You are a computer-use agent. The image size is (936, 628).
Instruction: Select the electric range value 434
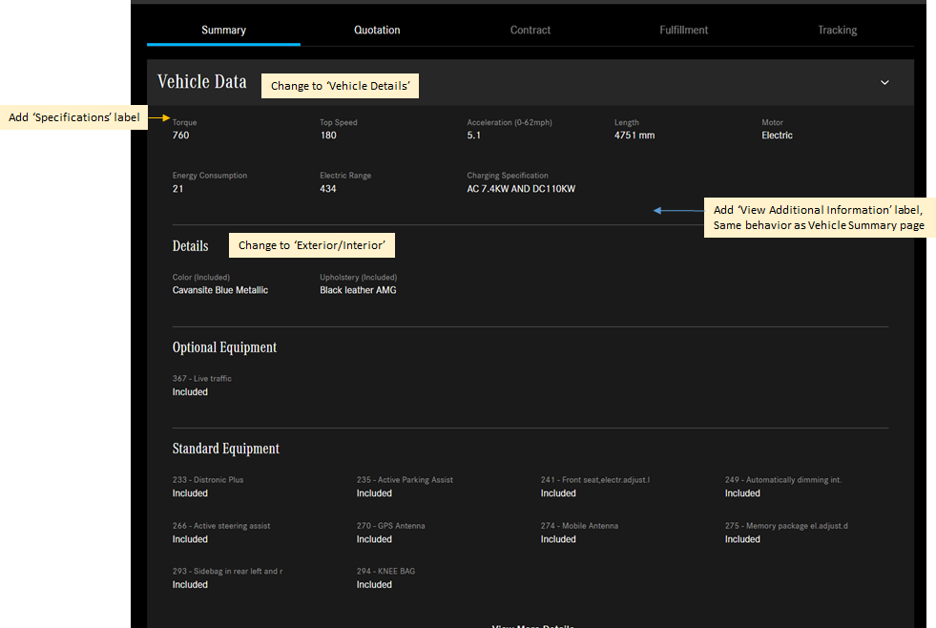point(327,189)
